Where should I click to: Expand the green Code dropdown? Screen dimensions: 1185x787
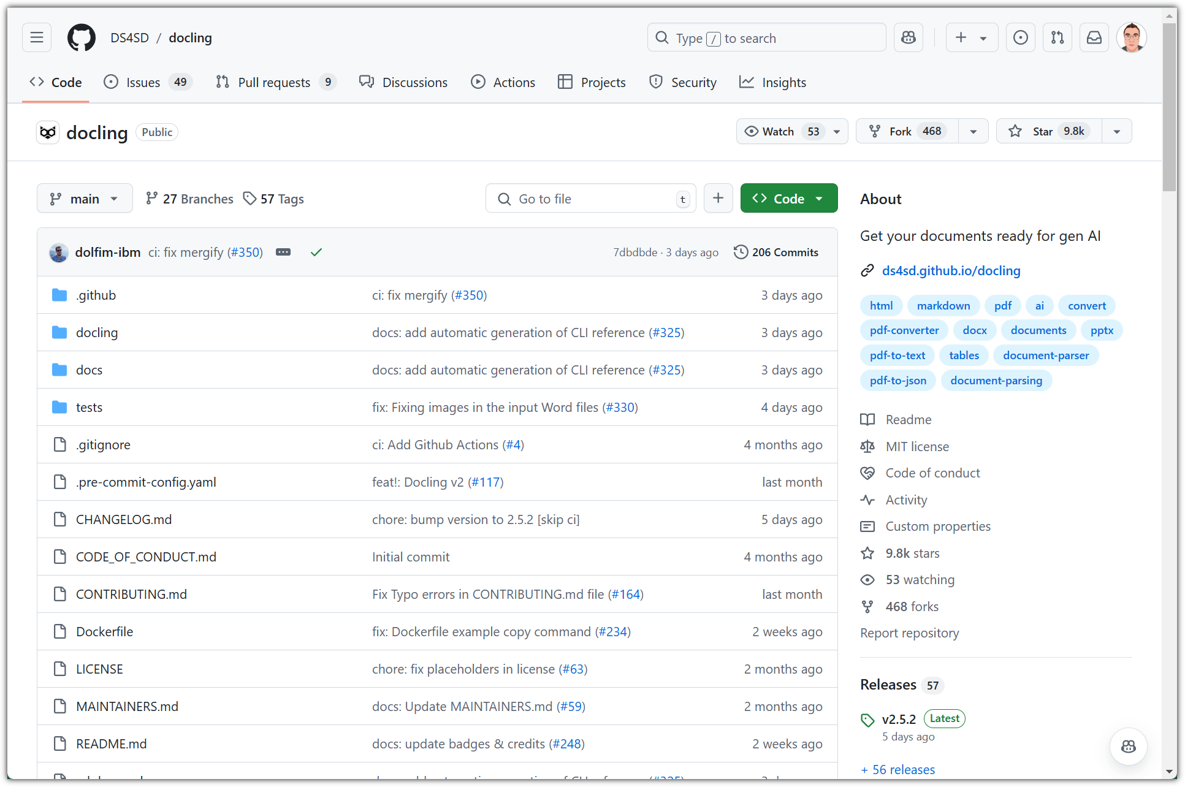[x=788, y=199]
